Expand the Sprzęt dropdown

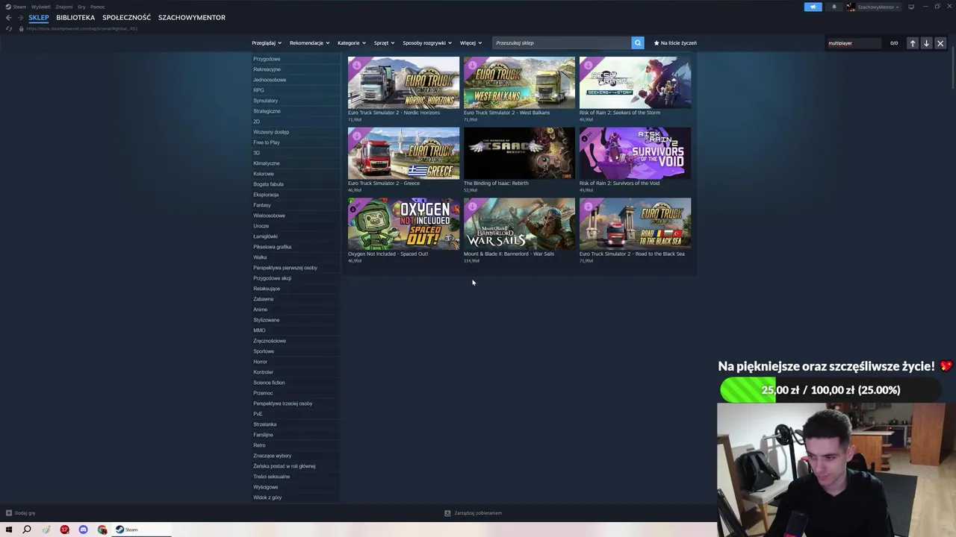tap(384, 43)
